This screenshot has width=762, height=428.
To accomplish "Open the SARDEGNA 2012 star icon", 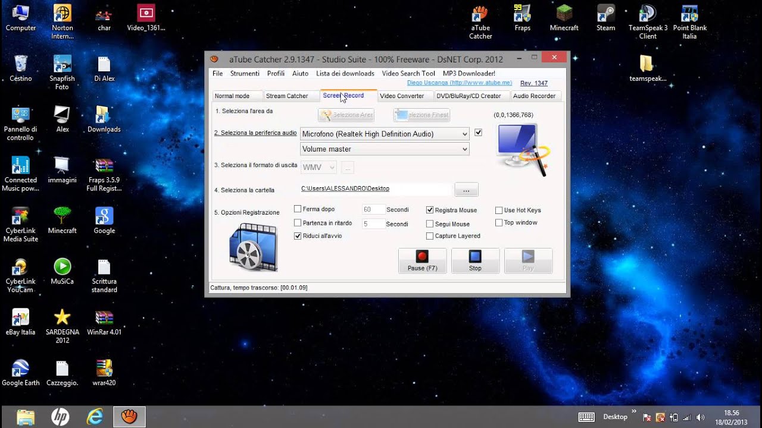I will click(63, 326).
